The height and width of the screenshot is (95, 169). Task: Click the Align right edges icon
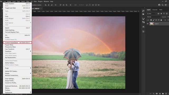pos(52,5)
